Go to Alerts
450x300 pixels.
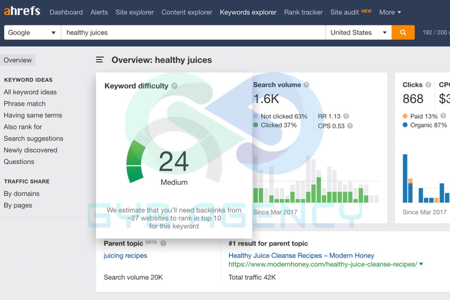(99, 12)
